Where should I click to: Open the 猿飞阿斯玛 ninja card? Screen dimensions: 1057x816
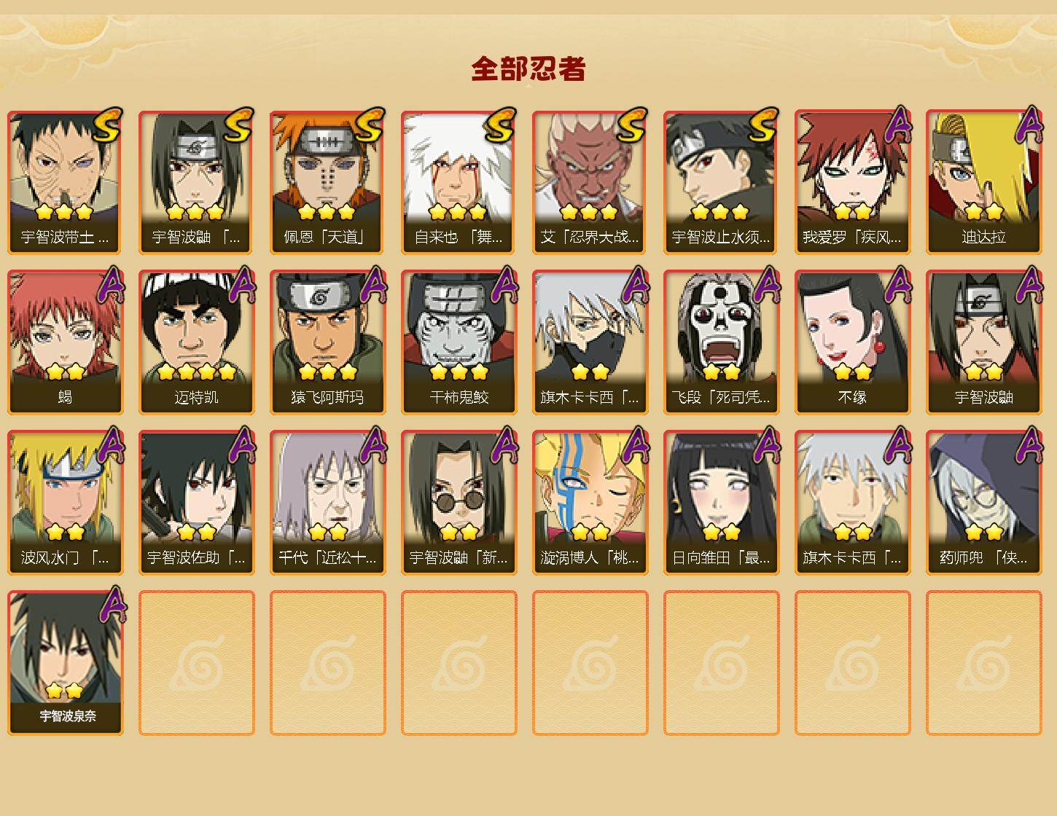pos(327,342)
